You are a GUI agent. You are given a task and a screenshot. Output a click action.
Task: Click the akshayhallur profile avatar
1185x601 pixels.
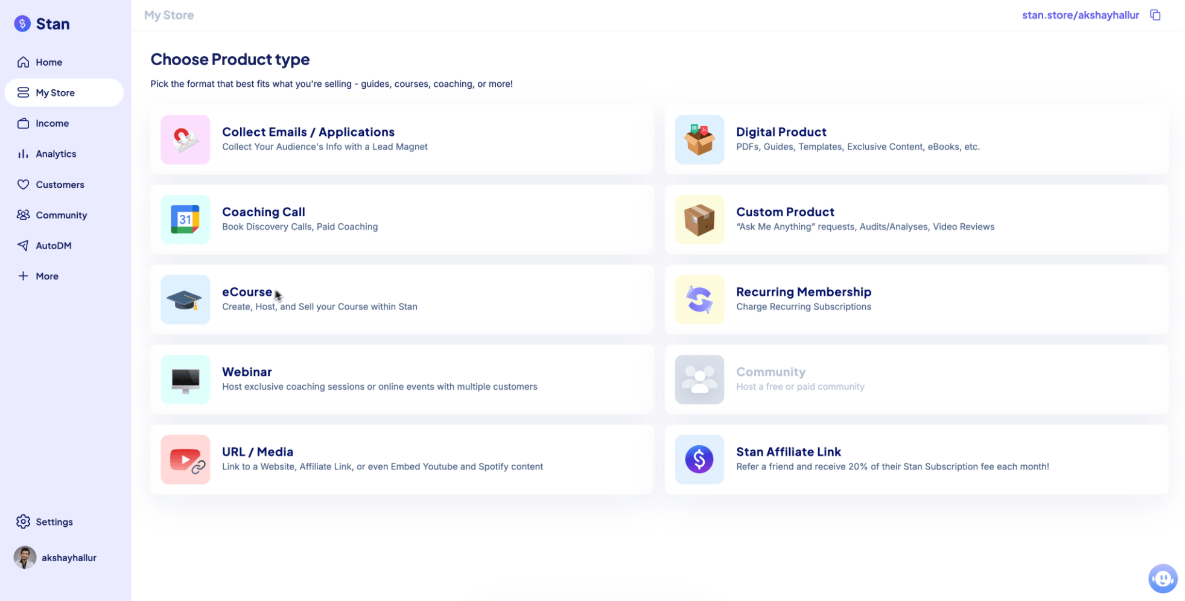coord(25,558)
